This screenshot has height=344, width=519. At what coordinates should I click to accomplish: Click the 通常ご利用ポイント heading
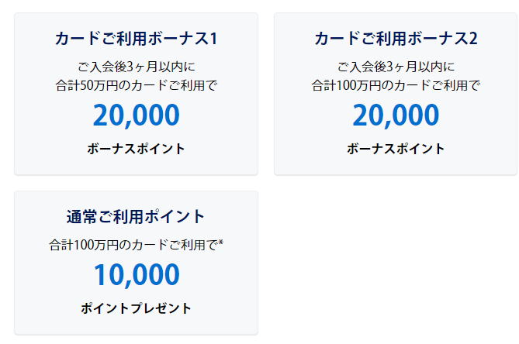pyautogui.click(x=136, y=216)
